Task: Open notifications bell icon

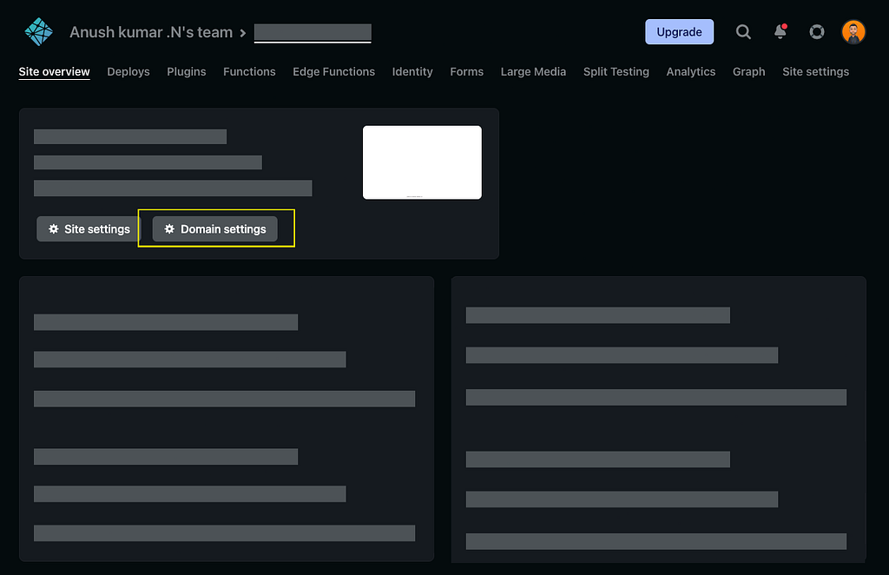Action: 780,31
